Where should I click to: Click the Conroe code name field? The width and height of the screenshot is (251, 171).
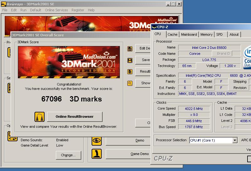[x=195, y=54]
